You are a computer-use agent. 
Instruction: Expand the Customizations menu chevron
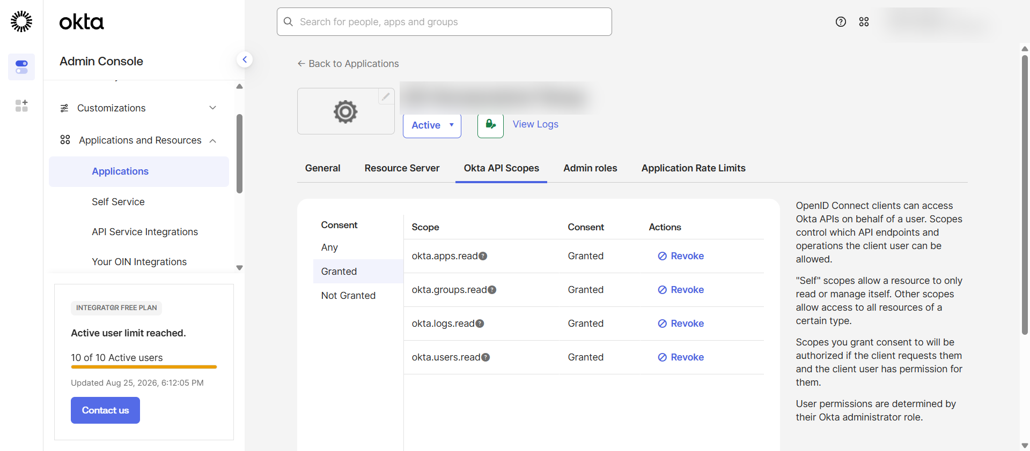click(x=213, y=108)
